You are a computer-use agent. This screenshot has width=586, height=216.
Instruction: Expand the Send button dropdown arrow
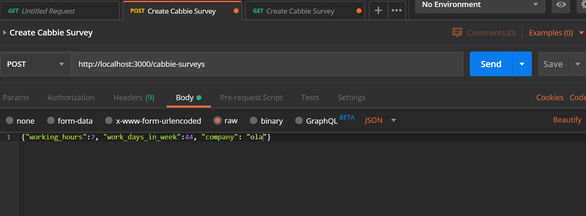click(522, 64)
